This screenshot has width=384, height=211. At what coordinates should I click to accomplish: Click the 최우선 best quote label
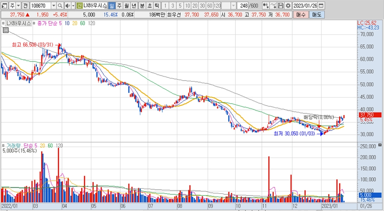click(174, 15)
